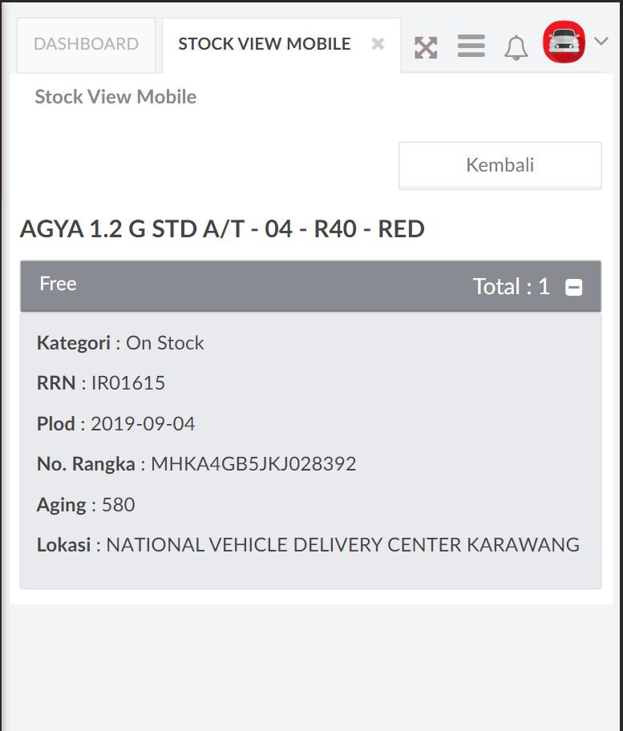Expand the user profile dropdown chevron
623x731 pixels.
(601, 42)
